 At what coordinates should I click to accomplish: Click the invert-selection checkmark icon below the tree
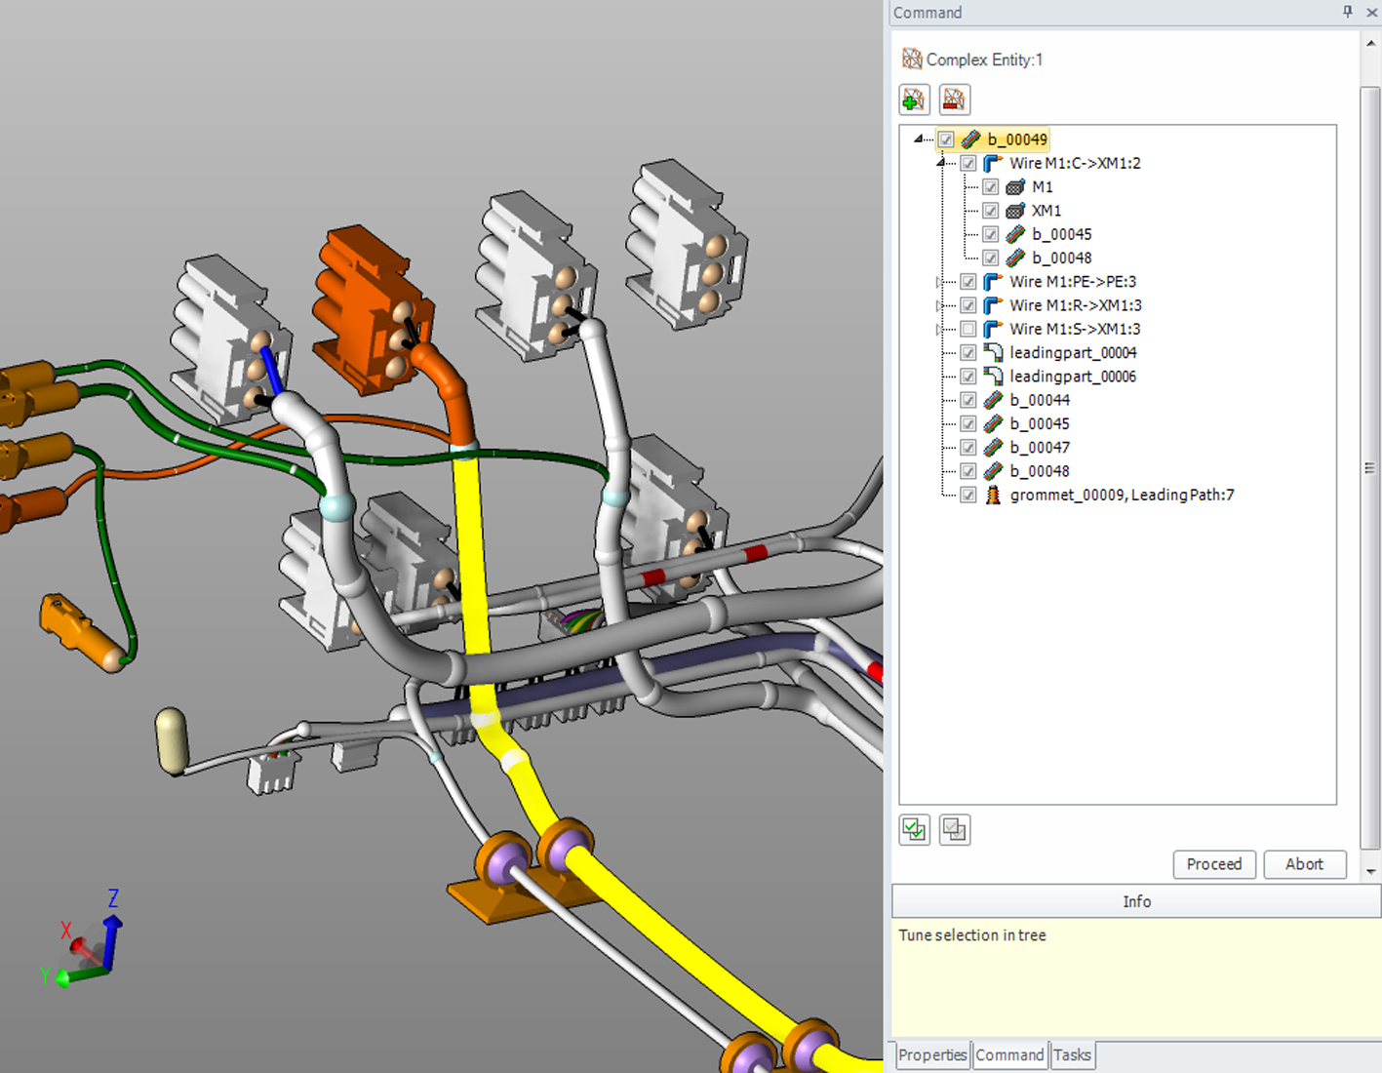coord(954,829)
